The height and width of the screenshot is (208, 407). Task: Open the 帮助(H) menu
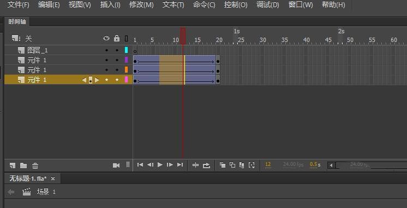click(333, 5)
